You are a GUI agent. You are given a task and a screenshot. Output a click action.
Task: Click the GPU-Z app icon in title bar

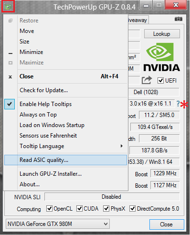(8, 7)
